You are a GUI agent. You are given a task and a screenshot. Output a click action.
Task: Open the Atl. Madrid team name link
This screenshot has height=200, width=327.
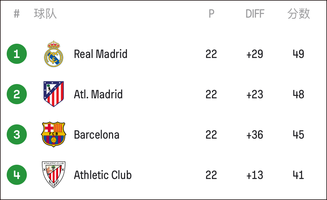(98, 94)
